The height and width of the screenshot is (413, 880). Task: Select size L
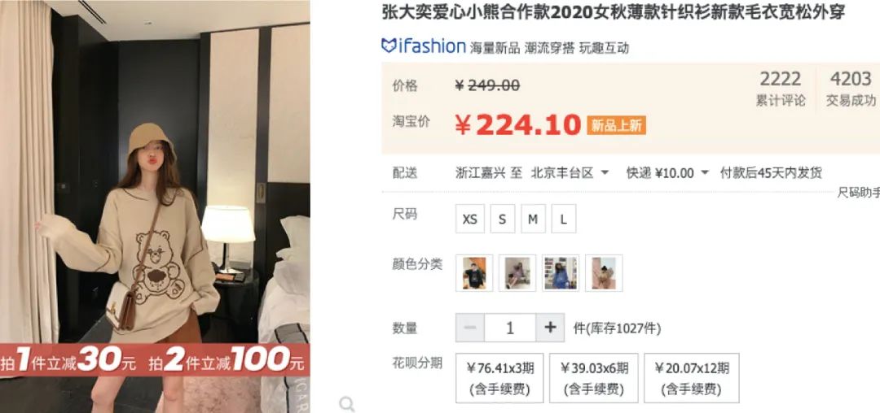pos(564,220)
